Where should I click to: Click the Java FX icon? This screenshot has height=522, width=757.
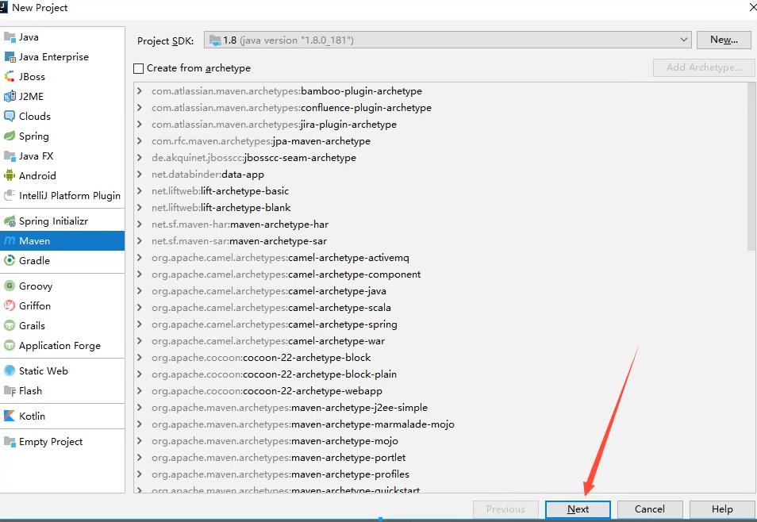click(x=10, y=156)
